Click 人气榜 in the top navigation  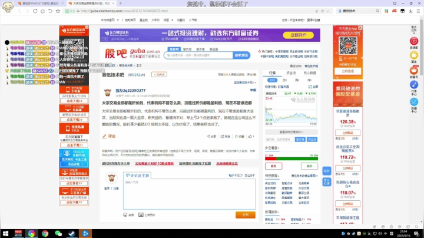point(193,20)
